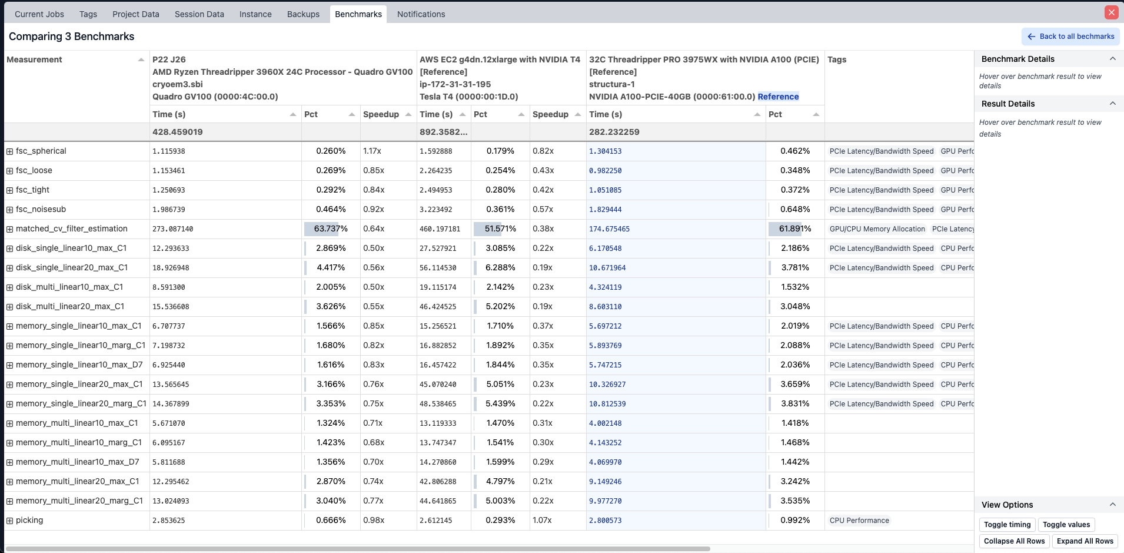Expand the memory_single_linear10_marg_C1 row

click(x=9, y=346)
